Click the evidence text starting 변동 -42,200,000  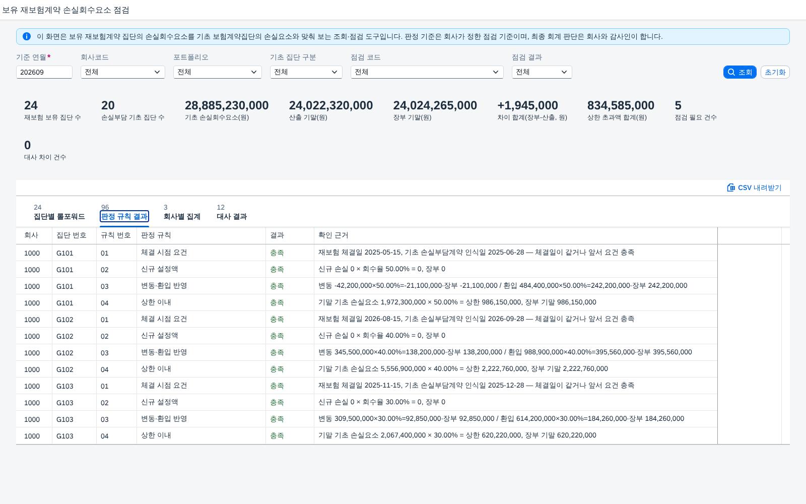503,286
